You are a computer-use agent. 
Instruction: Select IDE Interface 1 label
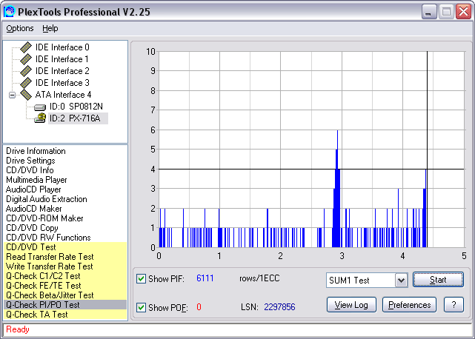pos(62,59)
